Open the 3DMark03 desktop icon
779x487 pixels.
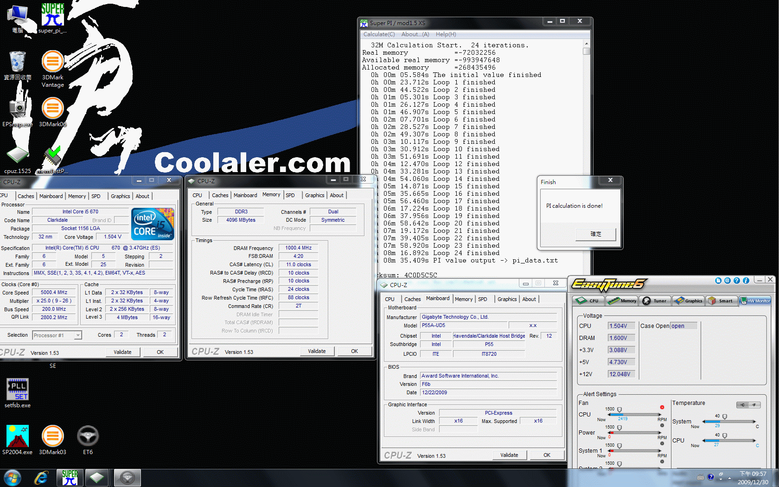(52, 440)
